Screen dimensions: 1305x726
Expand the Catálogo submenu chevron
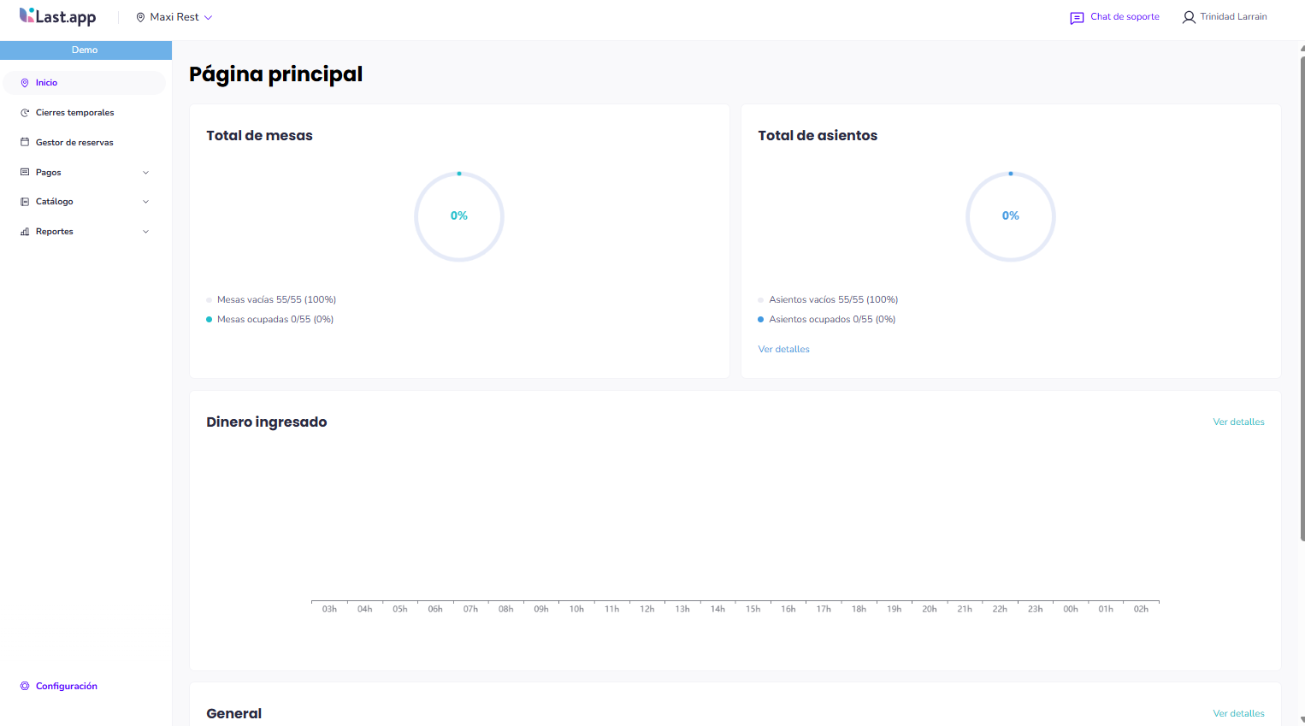145,202
